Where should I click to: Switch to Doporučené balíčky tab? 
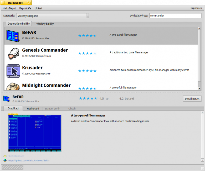click(x=19, y=24)
